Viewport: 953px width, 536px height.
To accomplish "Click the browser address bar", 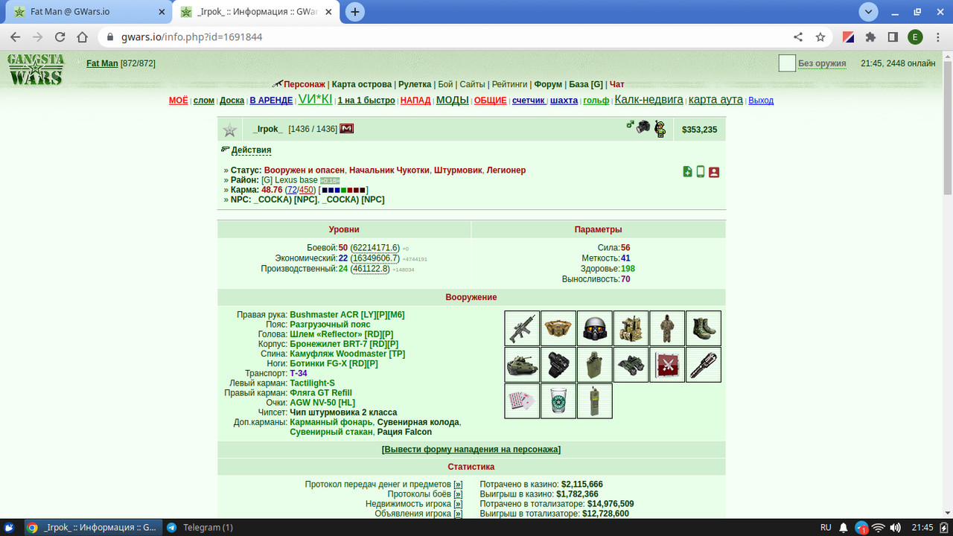I will (x=447, y=37).
